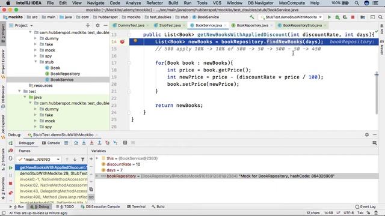This screenshot has width=385, height=216.
Task: Expand the mock folder under main
Action: (x=35, y=50)
